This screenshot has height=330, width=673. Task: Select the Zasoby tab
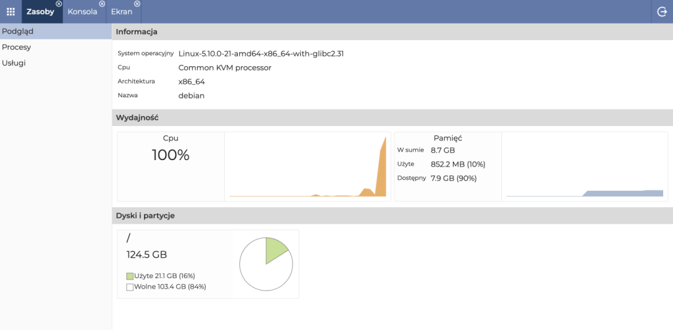pos(39,12)
